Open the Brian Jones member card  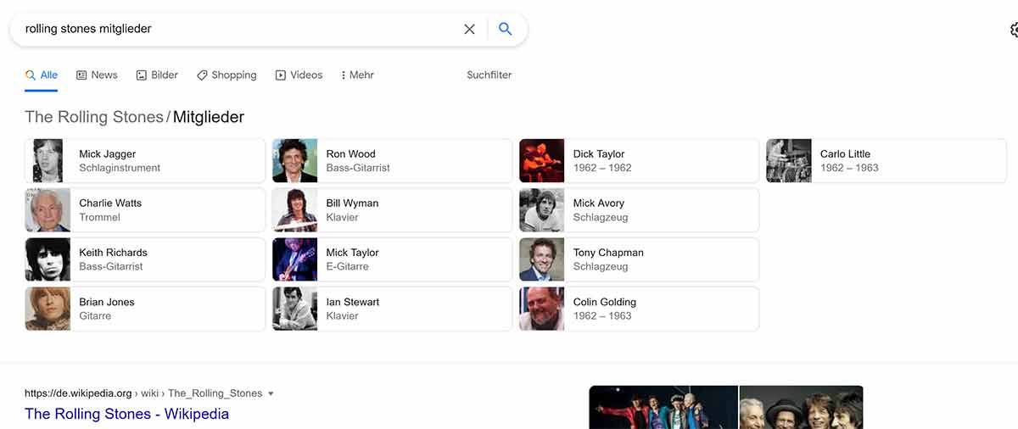[x=145, y=309]
